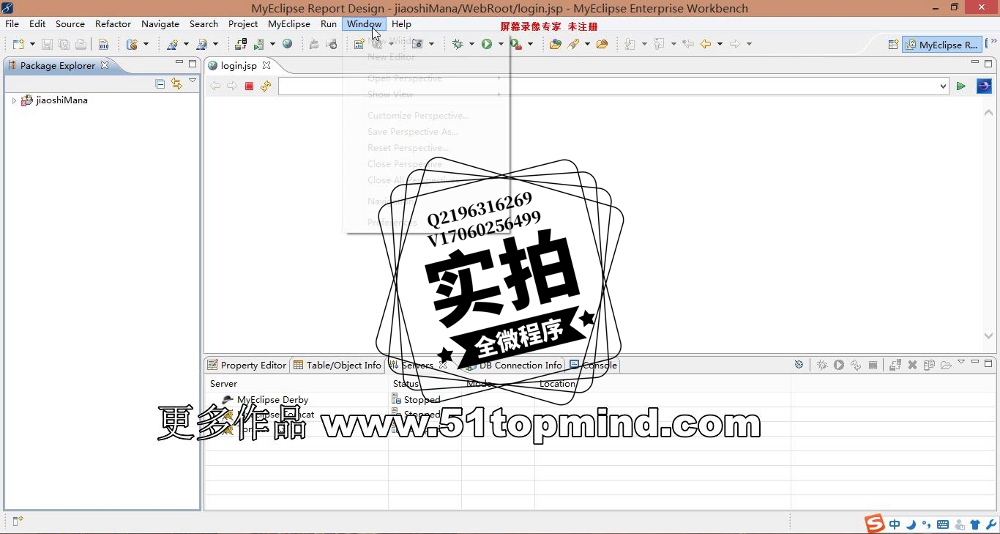This screenshot has width=1000, height=534.
Task: Click the yellow Back navigation arrow
Action: point(706,44)
